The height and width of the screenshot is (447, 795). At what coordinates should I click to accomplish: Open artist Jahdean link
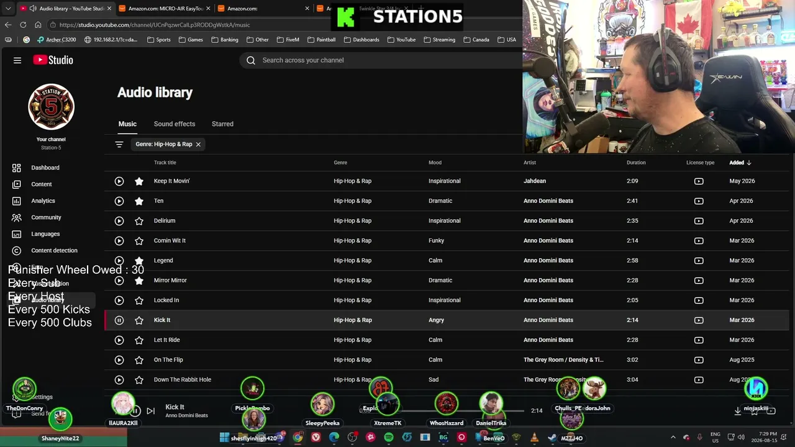pos(535,181)
